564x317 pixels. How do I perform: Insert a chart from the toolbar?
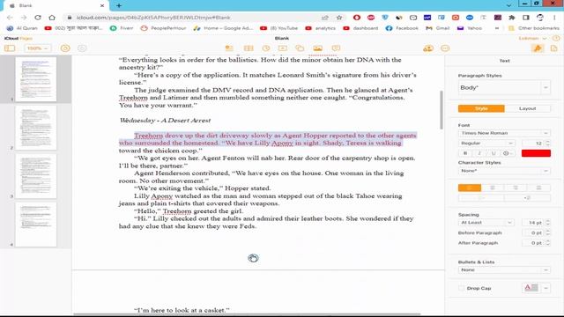[266, 48]
